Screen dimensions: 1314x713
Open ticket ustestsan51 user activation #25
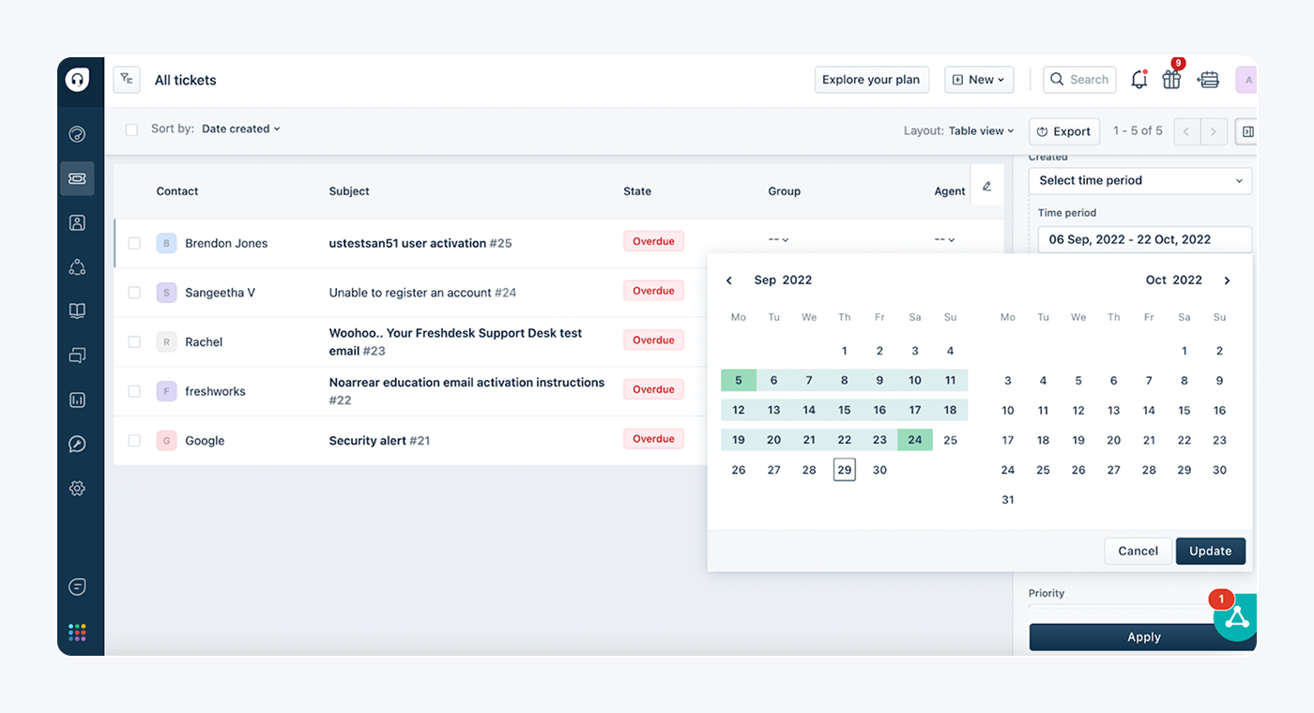(x=420, y=243)
